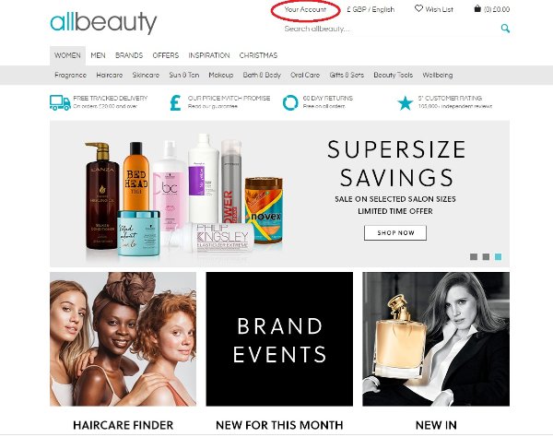Click the free tracked delivery truck icon
Viewport: 553px width, 437px height.
tap(60, 102)
